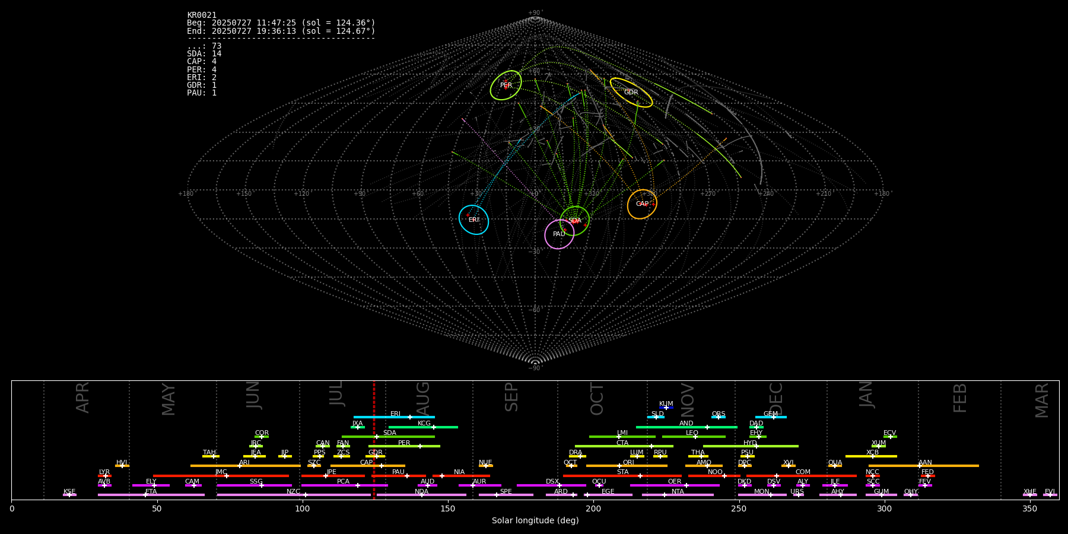Click the +90° label atop sky map
Image resolution: width=1068 pixels, height=534 pixels.
[535, 13]
